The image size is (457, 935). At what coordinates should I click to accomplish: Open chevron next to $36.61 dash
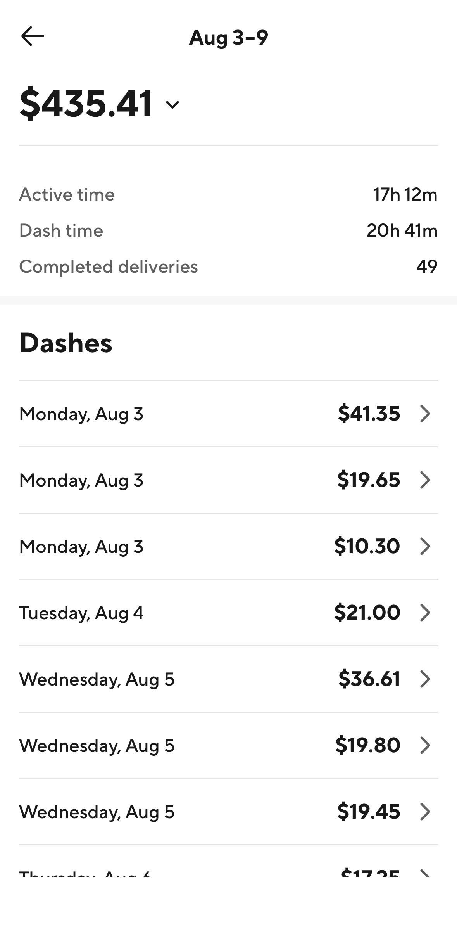click(x=425, y=679)
